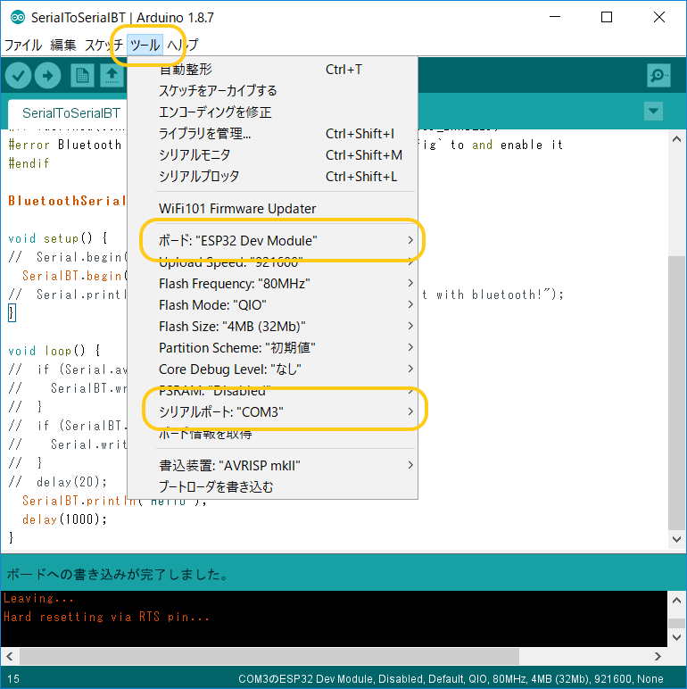Open the スケッチ menu
This screenshot has width=687, height=689.
[x=103, y=45]
